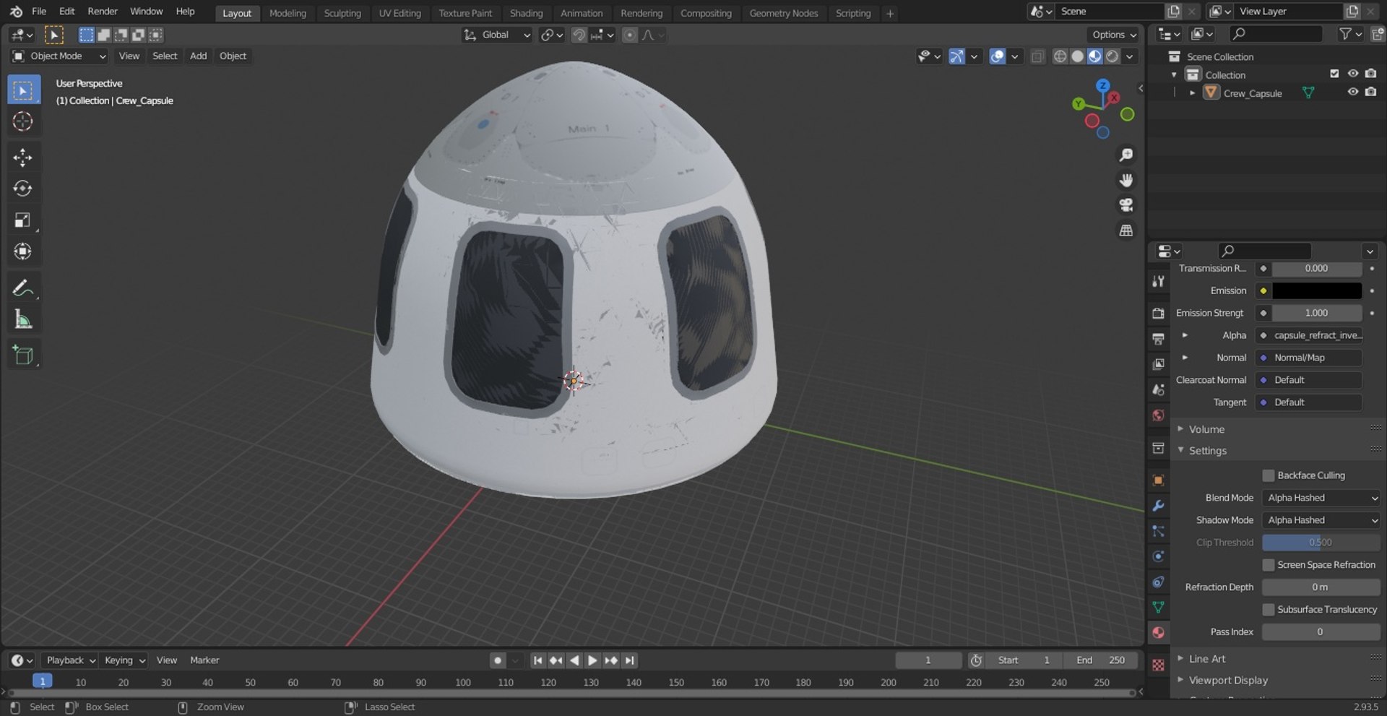Viewport: 1387px width, 716px height.
Task: Open the Texture properties tab
Action: tap(1158, 665)
